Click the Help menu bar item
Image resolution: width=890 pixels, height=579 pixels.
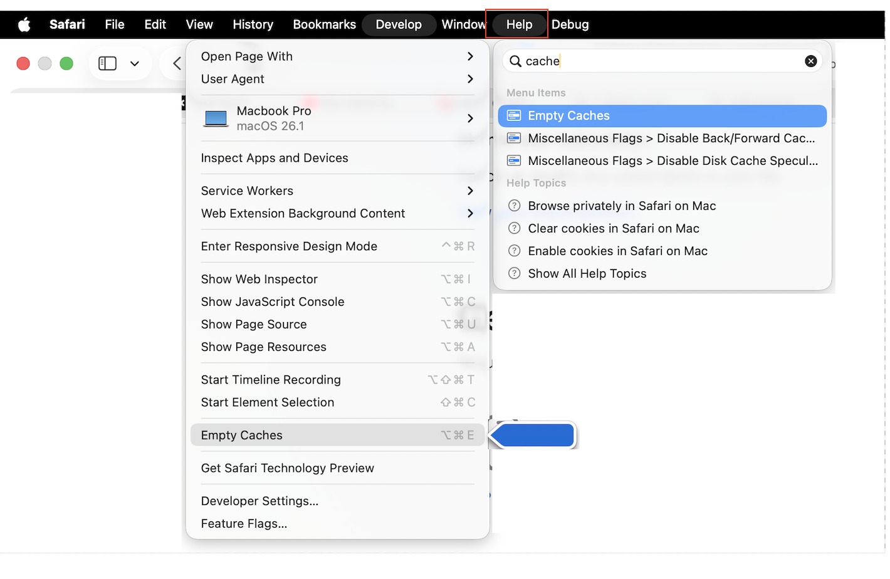click(x=519, y=24)
